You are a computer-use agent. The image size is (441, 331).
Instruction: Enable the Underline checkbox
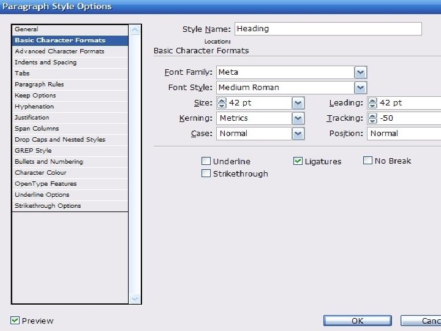(206, 161)
